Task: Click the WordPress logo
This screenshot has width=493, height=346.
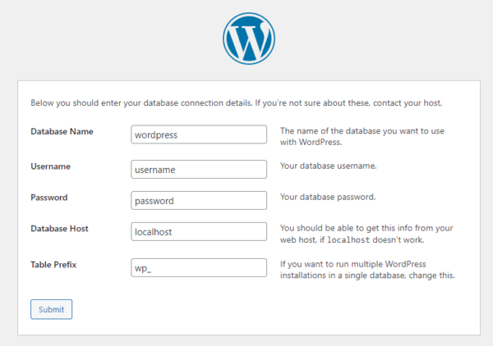Action: (x=248, y=39)
